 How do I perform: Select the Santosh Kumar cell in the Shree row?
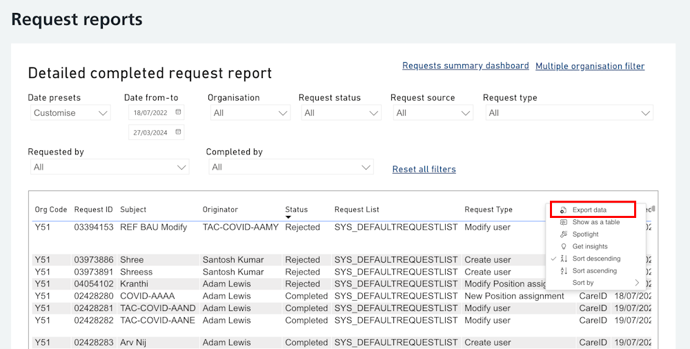pyautogui.click(x=233, y=259)
